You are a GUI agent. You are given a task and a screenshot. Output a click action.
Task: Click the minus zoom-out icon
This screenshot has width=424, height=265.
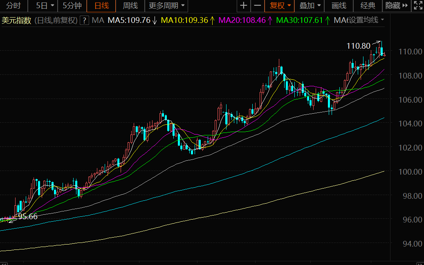[257, 6]
